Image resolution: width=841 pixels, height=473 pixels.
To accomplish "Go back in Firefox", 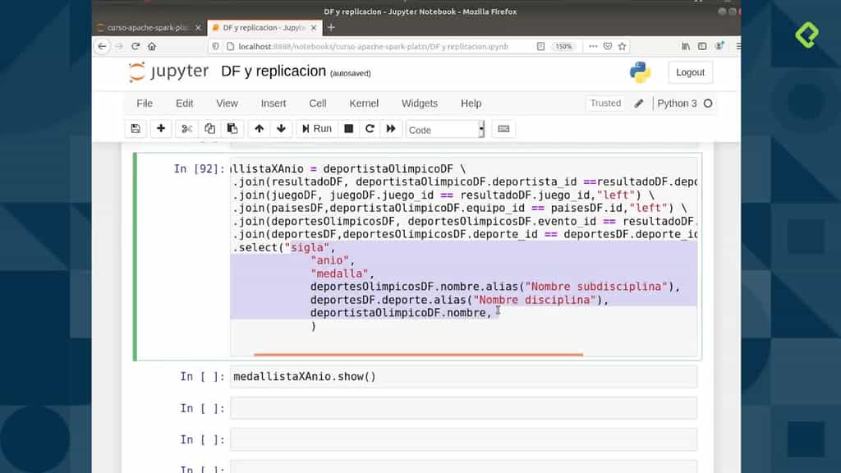I will (x=102, y=47).
